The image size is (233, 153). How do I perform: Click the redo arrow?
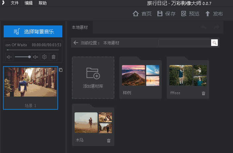pos(217,27)
